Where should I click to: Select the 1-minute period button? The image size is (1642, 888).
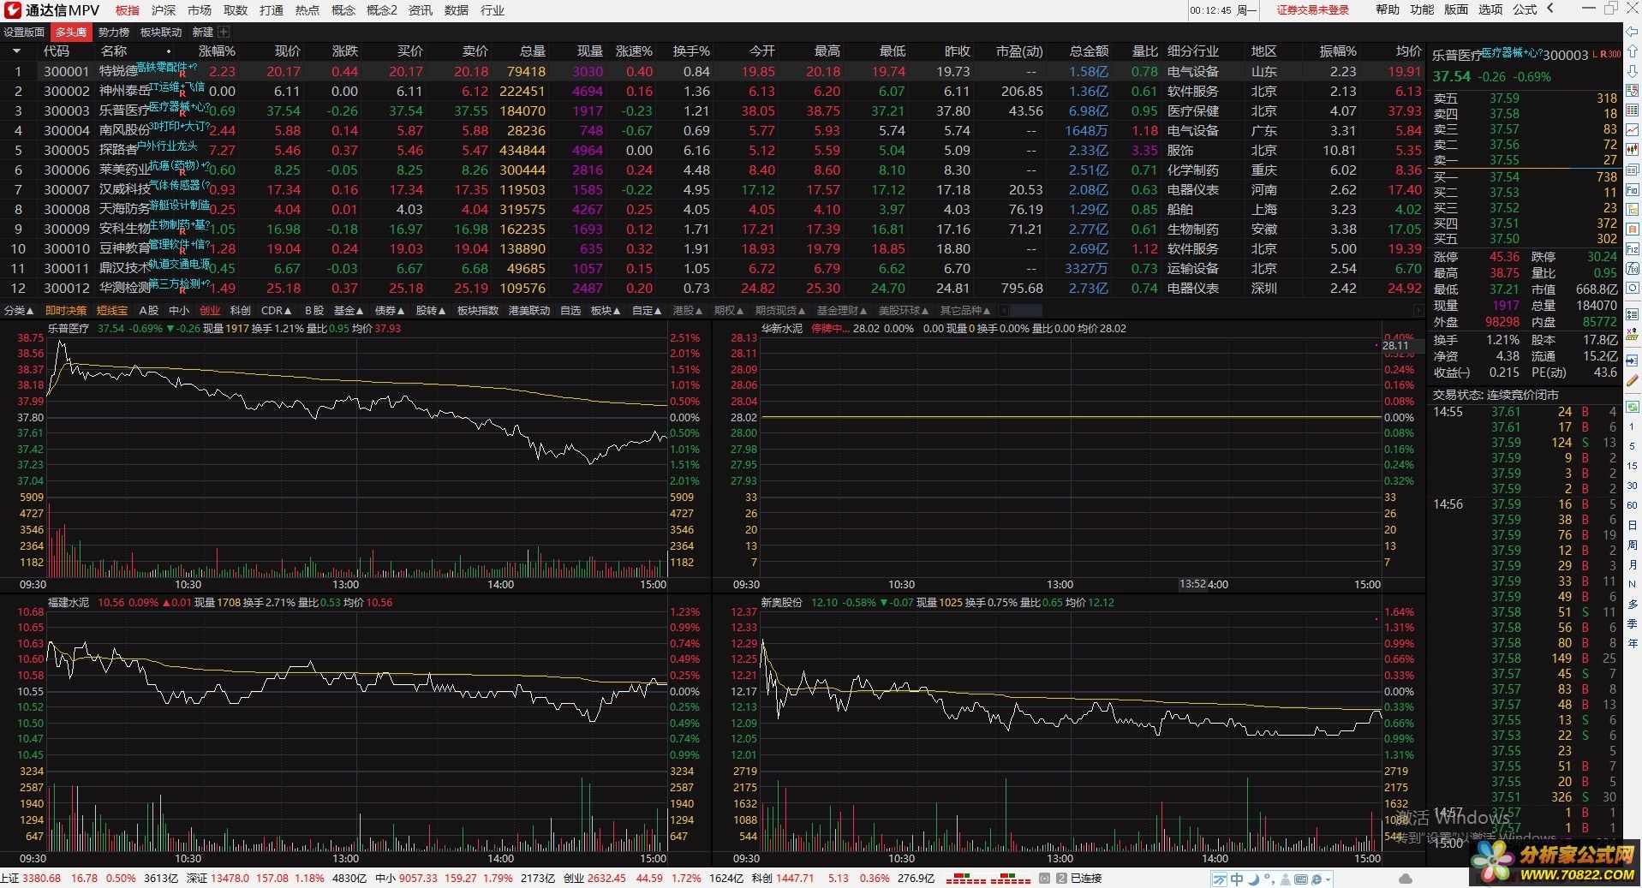tap(1632, 426)
